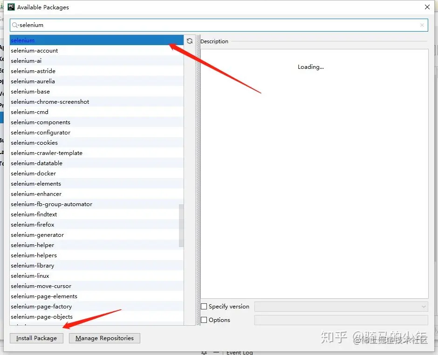Select selenium-findtext package
The height and width of the screenshot is (355, 438).
tap(96, 214)
